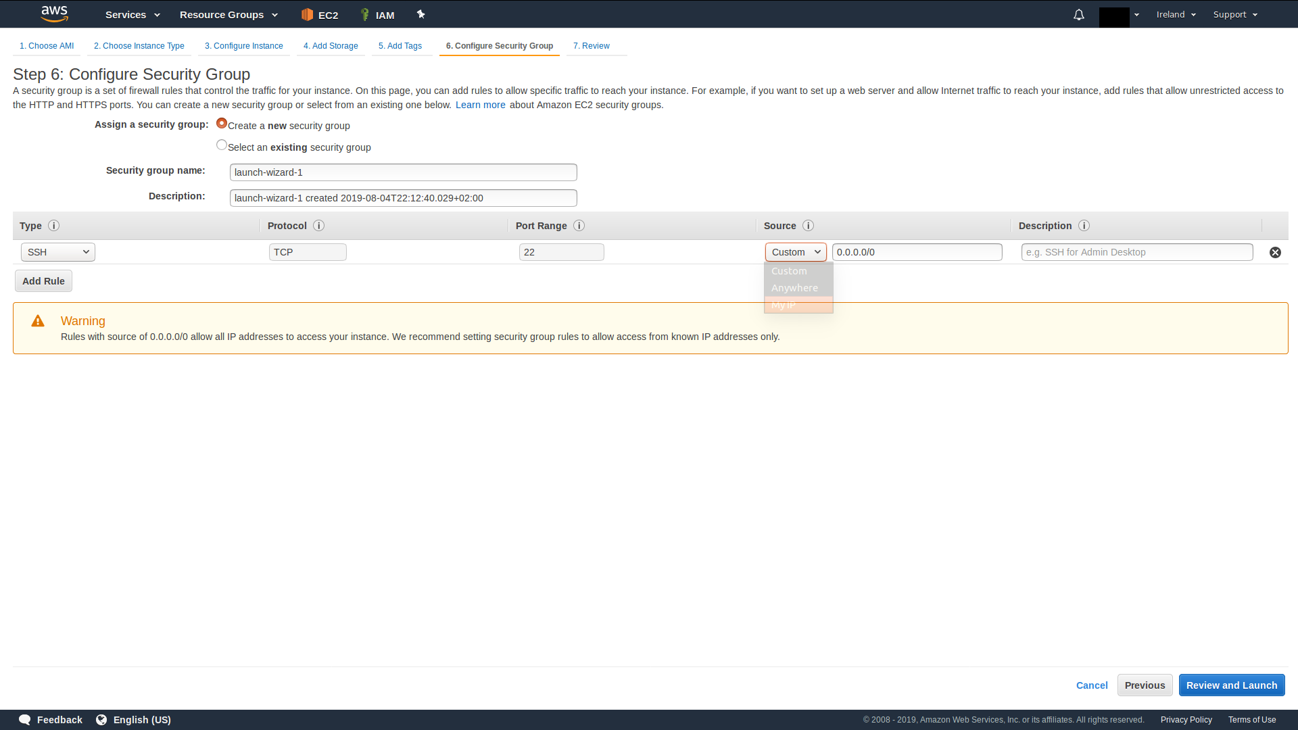Show info tooltip for Source column
The width and height of the screenshot is (1298, 730).
pyautogui.click(x=809, y=226)
